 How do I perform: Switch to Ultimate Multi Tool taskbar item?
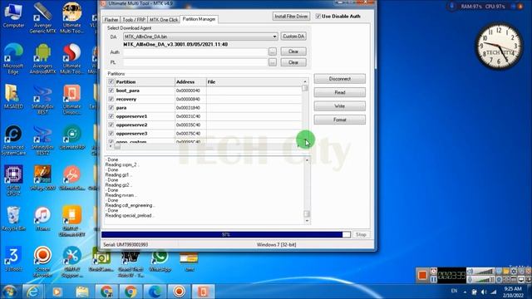coord(203,292)
